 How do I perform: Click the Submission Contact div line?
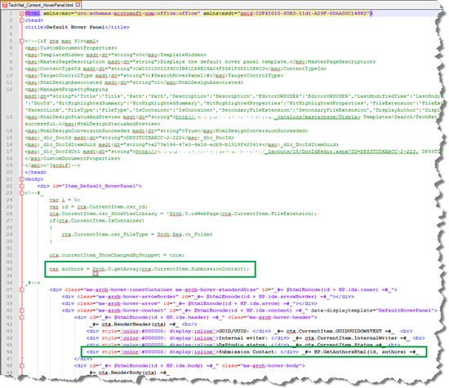[252, 352]
